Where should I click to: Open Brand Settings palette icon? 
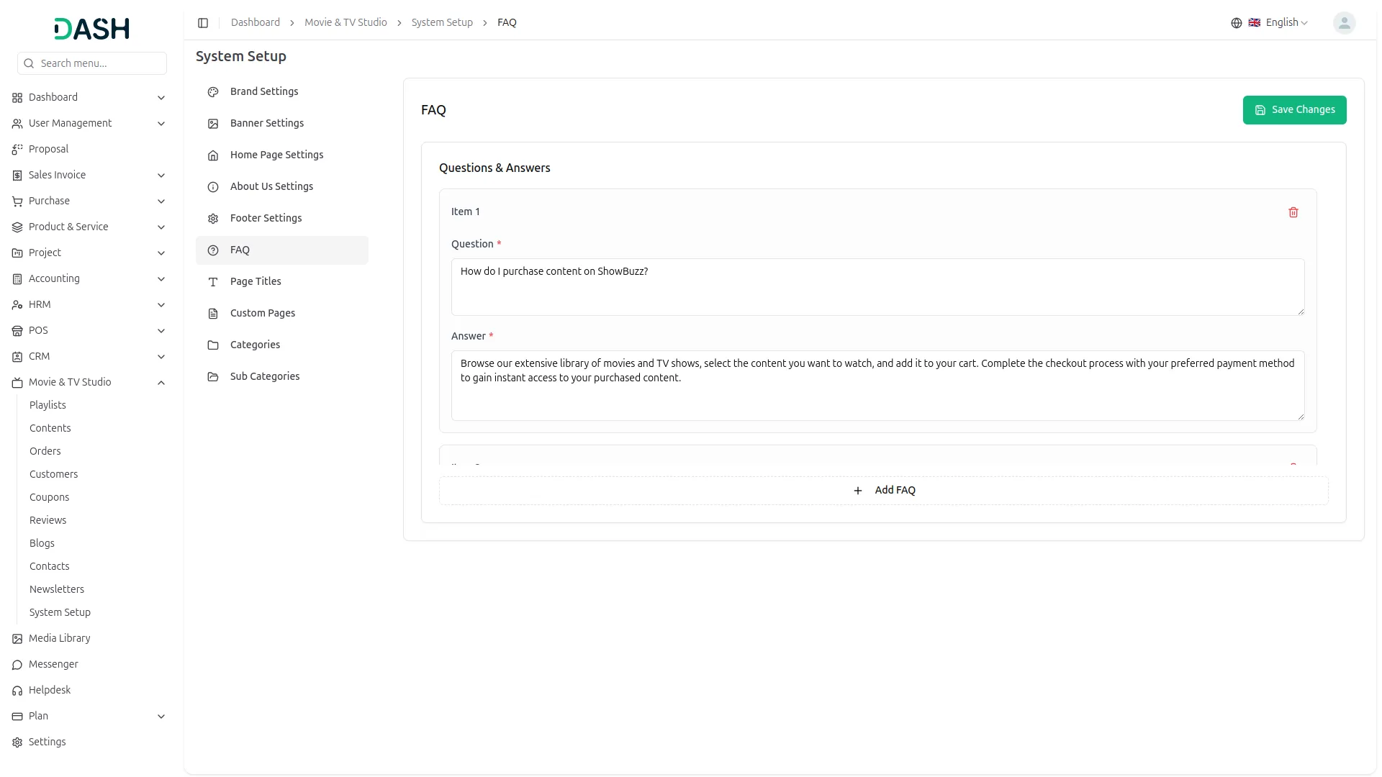click(213, 92)
